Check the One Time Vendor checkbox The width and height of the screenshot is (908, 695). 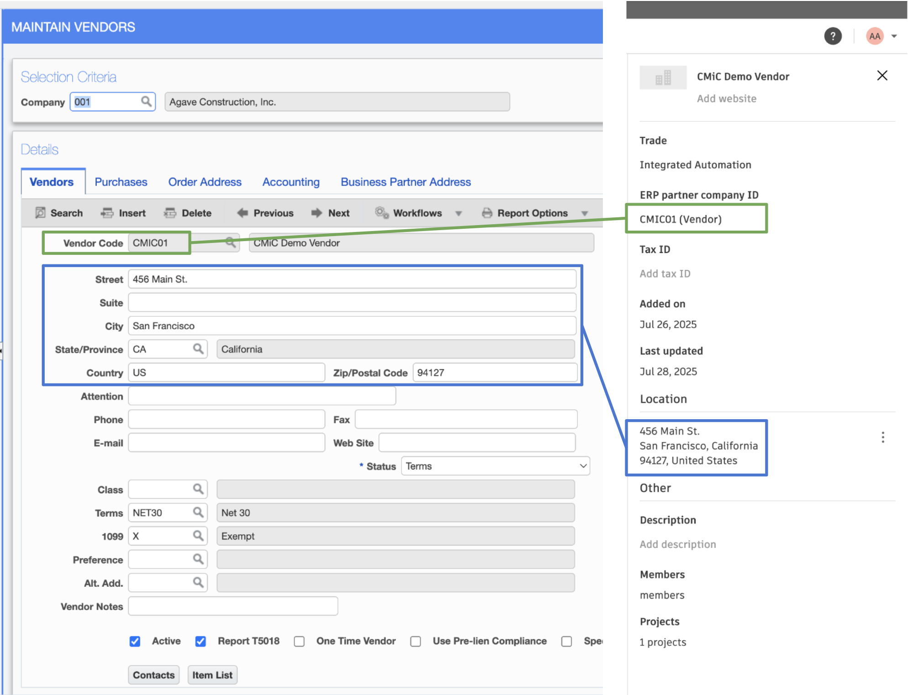click(299, 641)
